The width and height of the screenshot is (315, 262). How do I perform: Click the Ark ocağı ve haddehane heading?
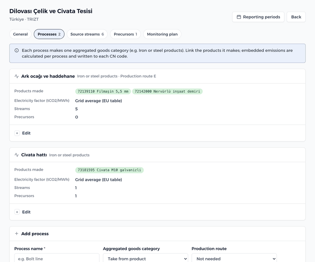click(48, 76)
